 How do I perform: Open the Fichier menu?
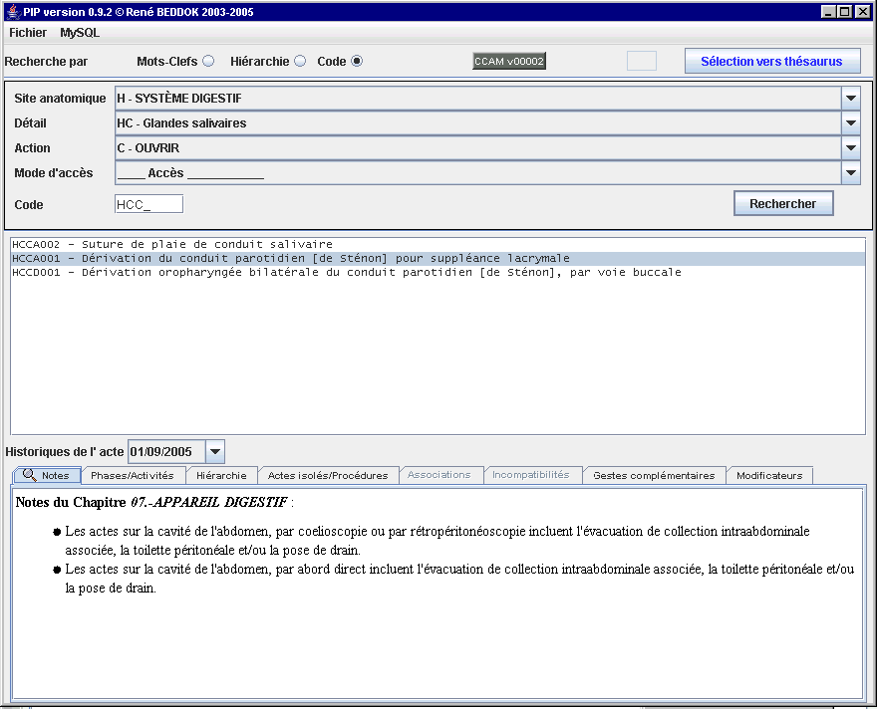click(x=28, y=33)
